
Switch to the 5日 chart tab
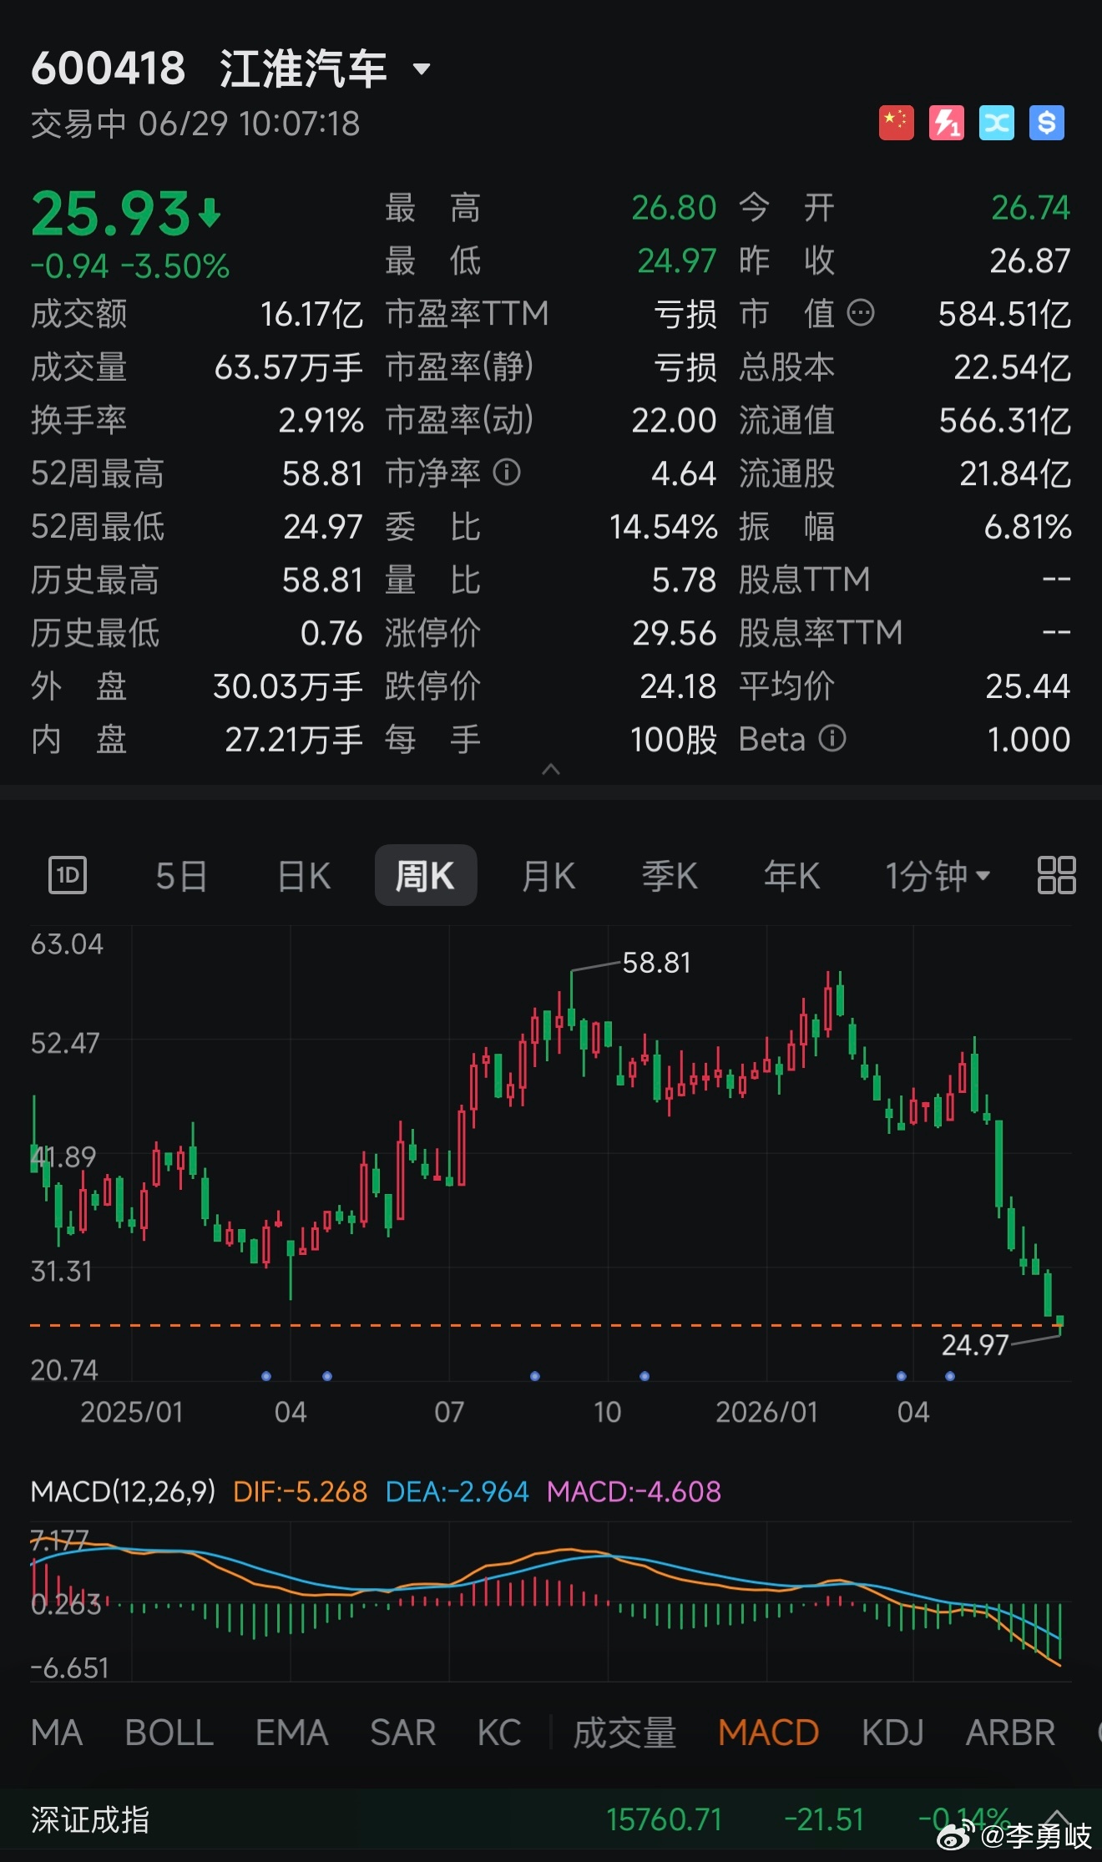[181, 876]
